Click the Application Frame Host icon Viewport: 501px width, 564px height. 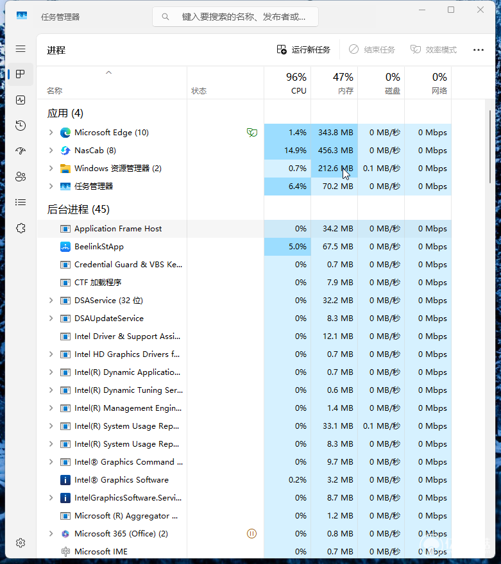(x=65, y=229)
